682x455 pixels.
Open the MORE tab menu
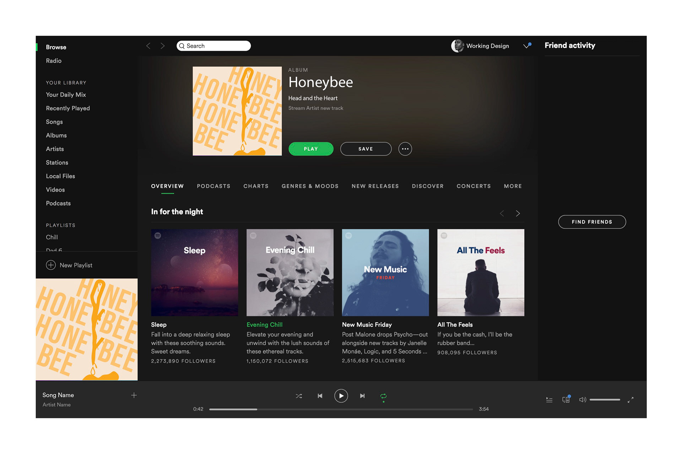(513, 186)
